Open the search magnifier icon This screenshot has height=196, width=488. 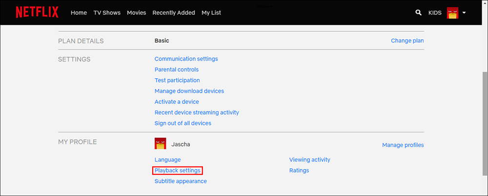tap(419, 13)
